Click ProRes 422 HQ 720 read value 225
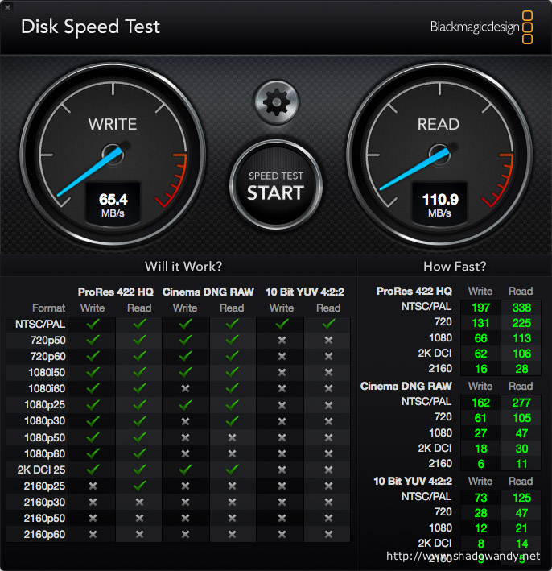 (x=521, y=323)
